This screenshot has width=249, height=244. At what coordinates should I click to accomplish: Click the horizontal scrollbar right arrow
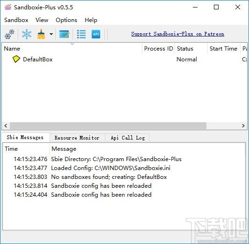pyautogui.click(x=243, y=126)
